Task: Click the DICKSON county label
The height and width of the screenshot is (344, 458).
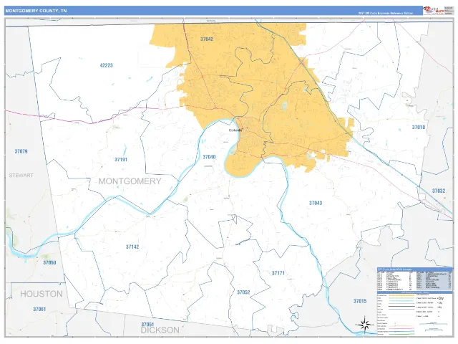Action: 160,330
